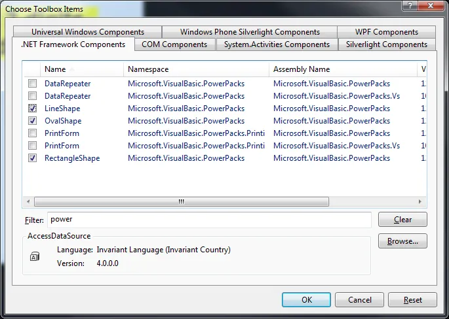Click the version value 4.0.0.0

(x=107, y=263)
